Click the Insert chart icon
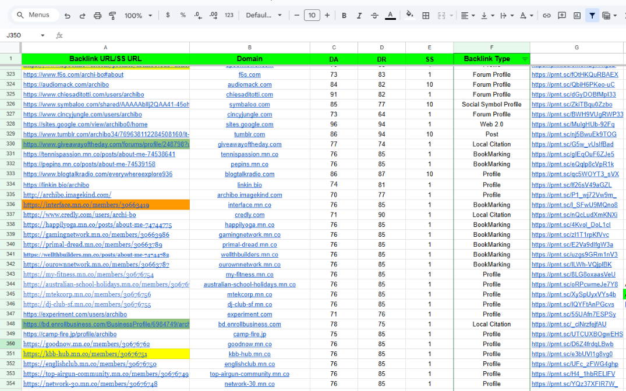 point(577,16)
